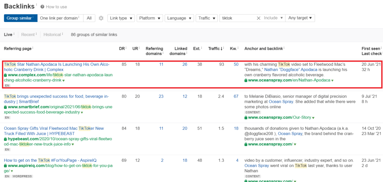This screenshot has width=383, height=182.
Task: Click keywords value 67
Action: pyautogui.click(x=236, y=96)
